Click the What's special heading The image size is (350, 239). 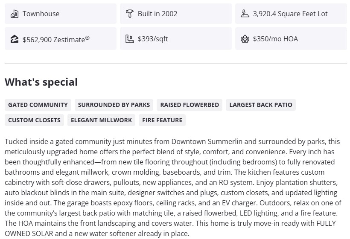(41, 82)
